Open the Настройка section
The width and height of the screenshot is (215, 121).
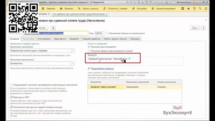[140, 8]
